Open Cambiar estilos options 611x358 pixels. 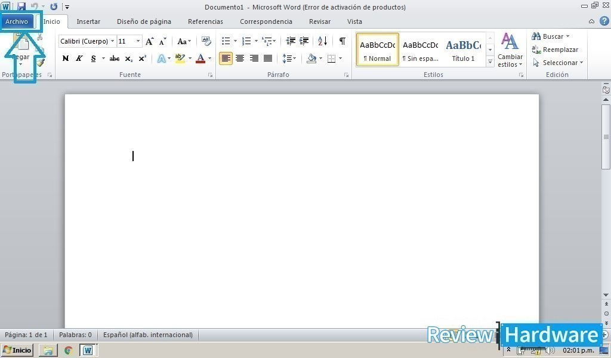tap(510, 50)
